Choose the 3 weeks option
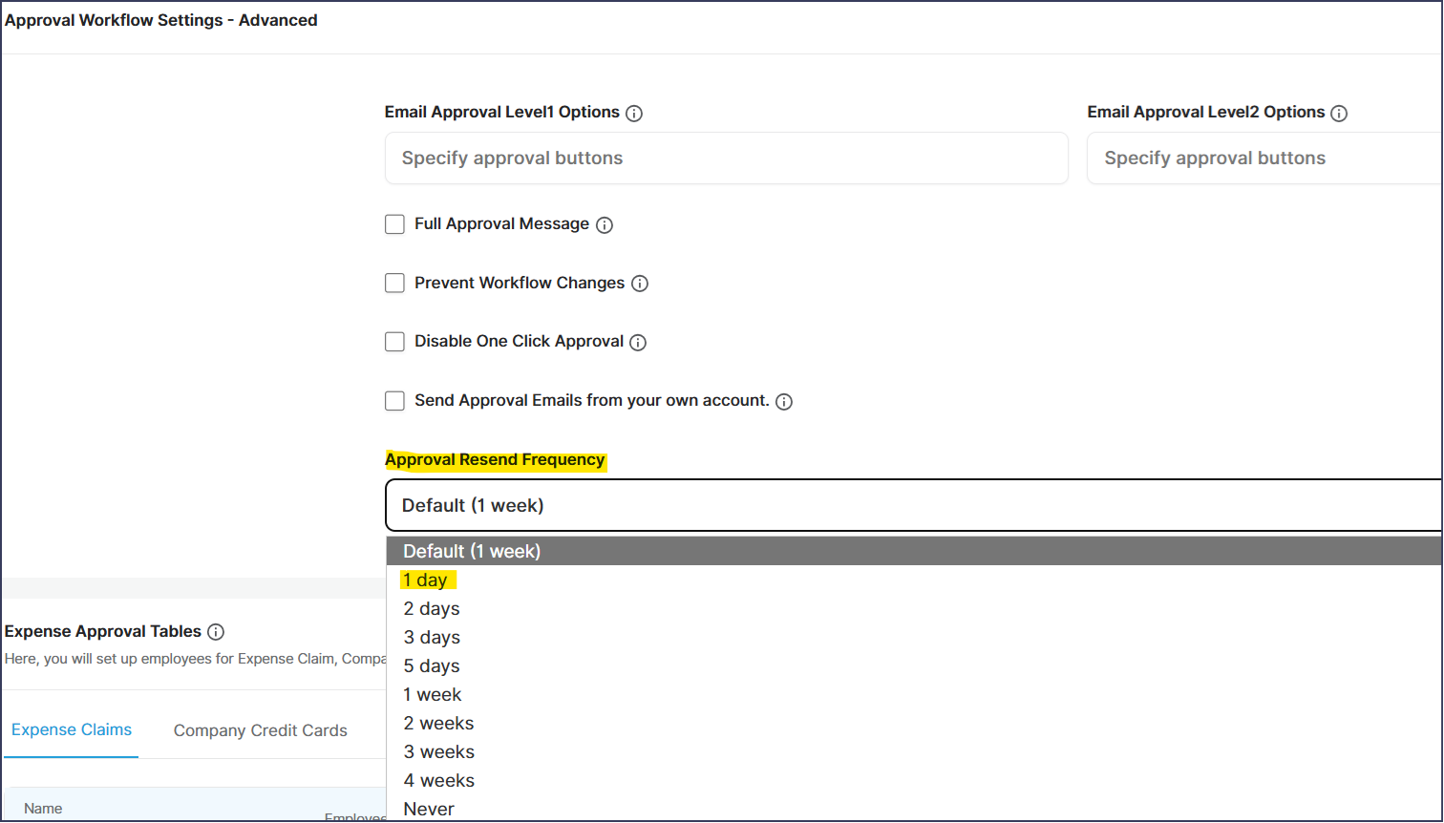The height and width of the screenshot is (823, 1444). pos(915,751)
